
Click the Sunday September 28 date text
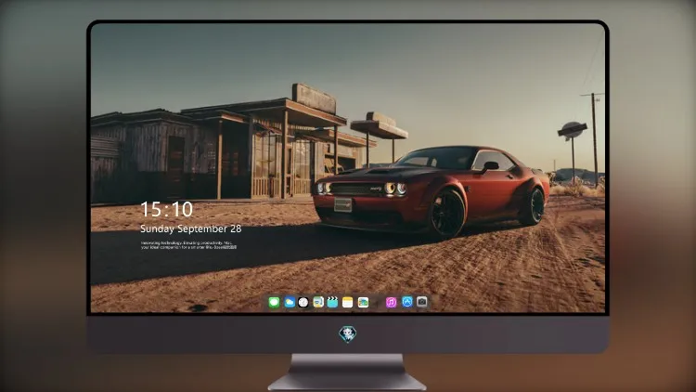click(x=191, y=229)
